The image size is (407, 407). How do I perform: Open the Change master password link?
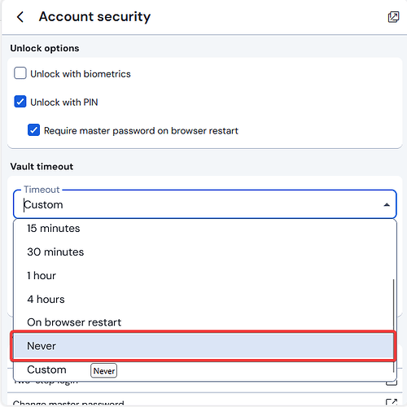pyautogui.click(x=68, y=404)
